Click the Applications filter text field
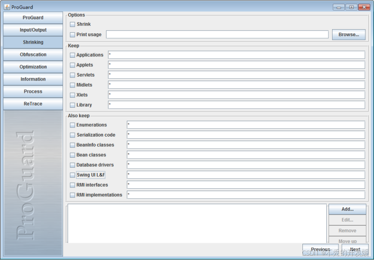The height and width of the screenshot is (260, 374). pos(236,55)
